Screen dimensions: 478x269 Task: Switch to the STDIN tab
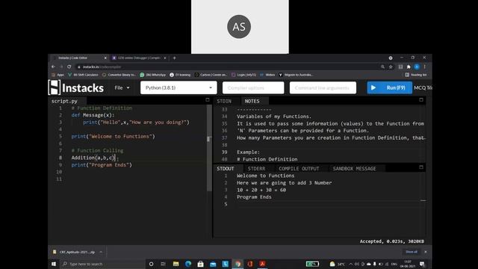(x=224, y=101)
